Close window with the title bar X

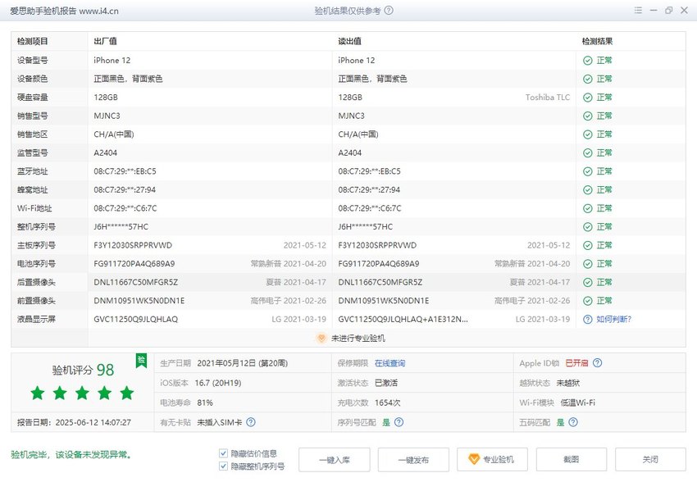pos(684,10)
